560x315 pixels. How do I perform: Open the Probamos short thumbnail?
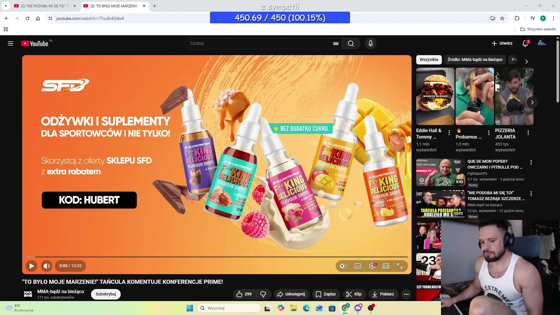(475, 96)
